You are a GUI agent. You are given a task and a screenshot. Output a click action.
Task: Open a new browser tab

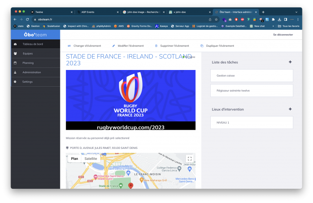coord(263,12)
